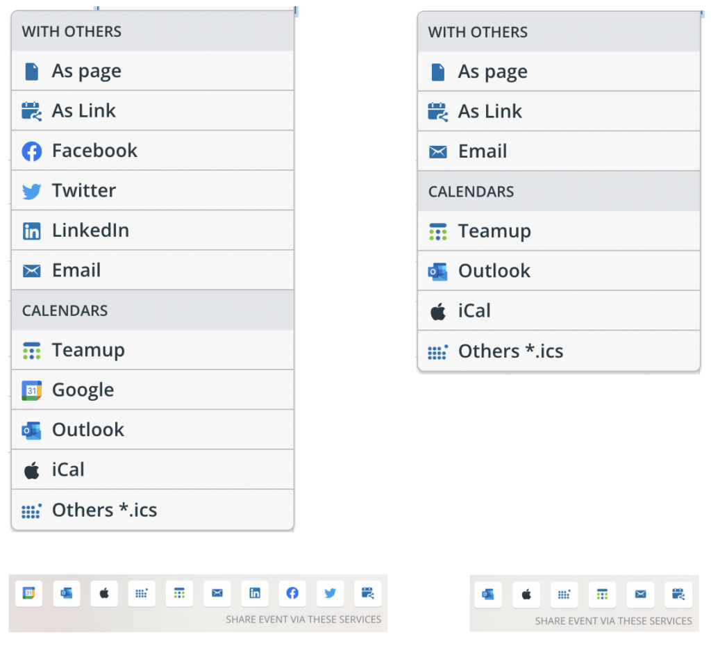Click Apple iCal icon in right share bar
The image size is (711, 648).
526,595
